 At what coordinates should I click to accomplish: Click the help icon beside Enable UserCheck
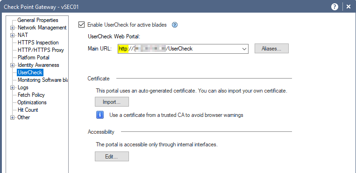(175, 25)
